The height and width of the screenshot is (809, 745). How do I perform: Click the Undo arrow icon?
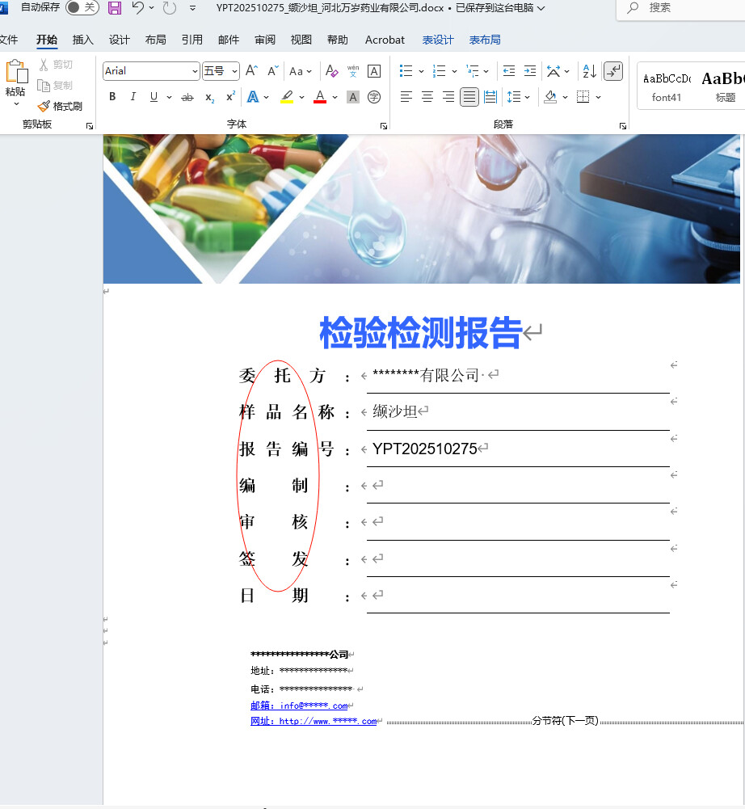click(x=137, y=8)
